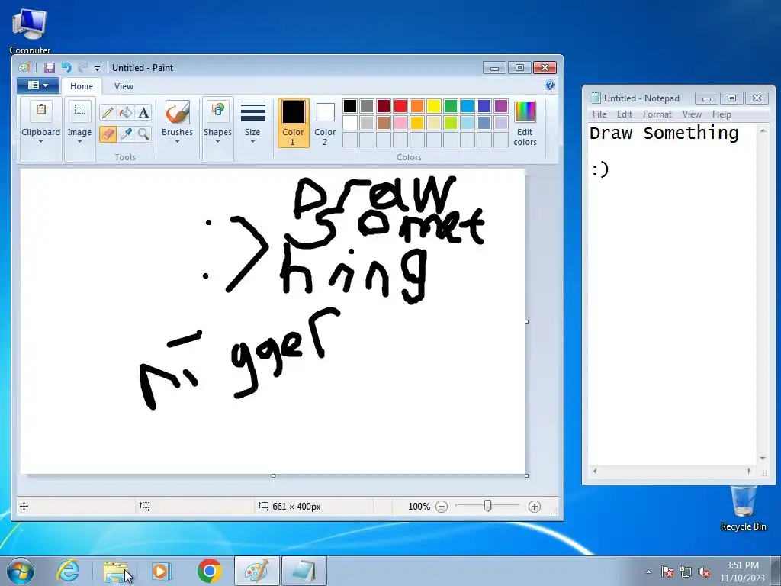The height and width of the screenshot is (586, 781).
Task: Click the Undo arrow in the quick access toolbar
Action: click(x=66, y=68)
